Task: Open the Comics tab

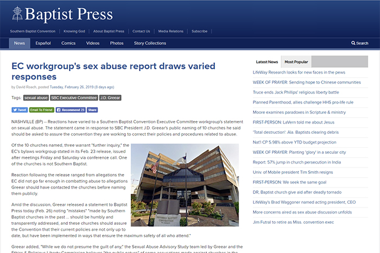Action: click(x=68, y=43)
